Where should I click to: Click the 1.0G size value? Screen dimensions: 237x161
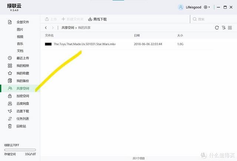(x=180, y=44)
